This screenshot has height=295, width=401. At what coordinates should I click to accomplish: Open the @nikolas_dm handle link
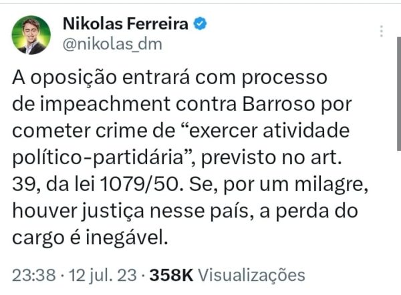[112, 44]
